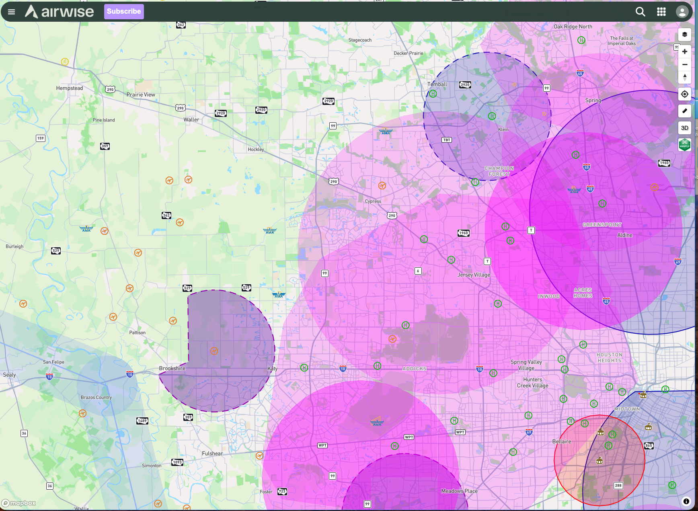Select yellow airport marker north of Hempstead
This screenshot has height=511, width=698.
tap(65, 62)
